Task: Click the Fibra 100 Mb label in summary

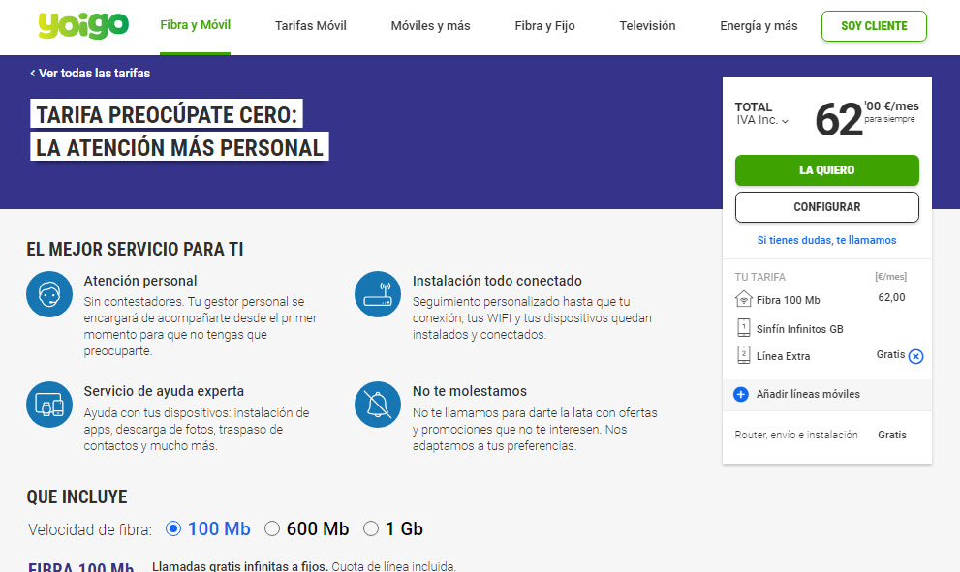Action: [x=788, y=300]
